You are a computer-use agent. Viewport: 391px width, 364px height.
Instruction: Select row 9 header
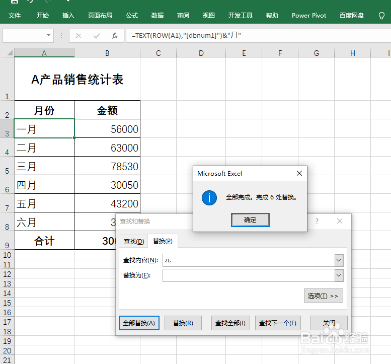(7, 240)
